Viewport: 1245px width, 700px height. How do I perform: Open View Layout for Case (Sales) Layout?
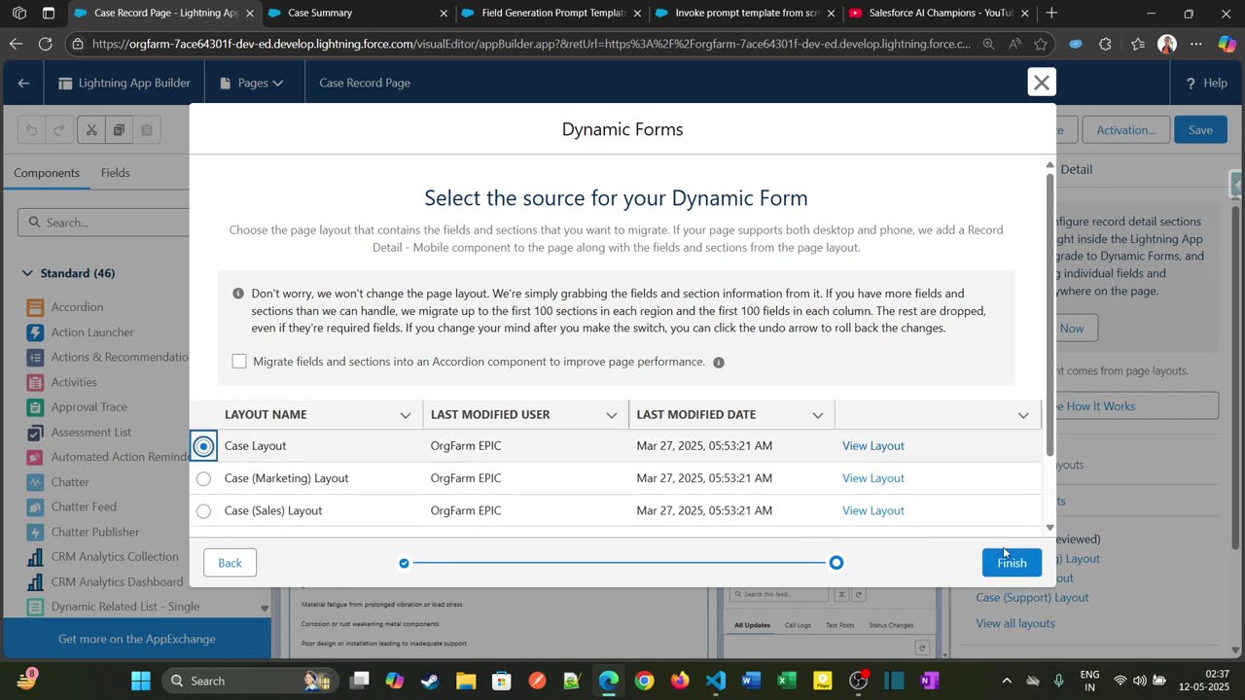873,510
